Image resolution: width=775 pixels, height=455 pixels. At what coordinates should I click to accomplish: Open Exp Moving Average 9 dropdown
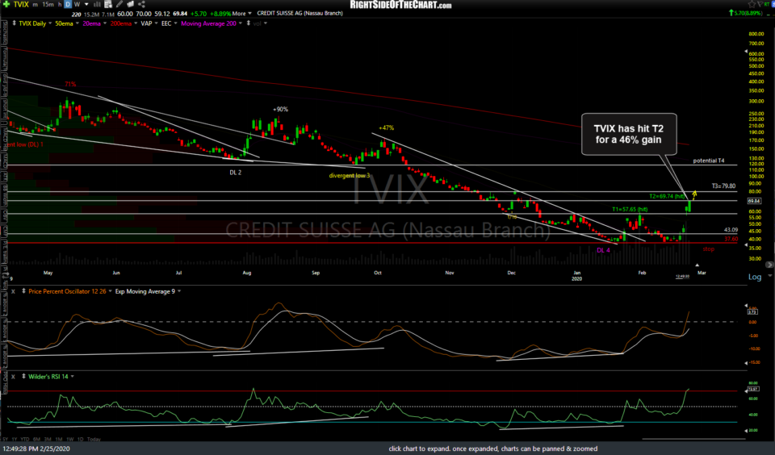(x=179, y=291)
